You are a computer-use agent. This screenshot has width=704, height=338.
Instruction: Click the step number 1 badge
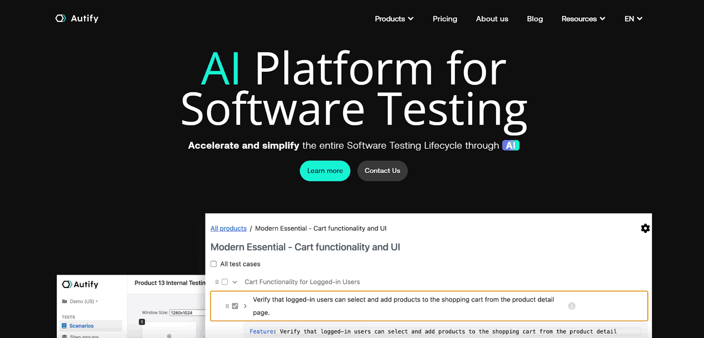click(142, 322)
